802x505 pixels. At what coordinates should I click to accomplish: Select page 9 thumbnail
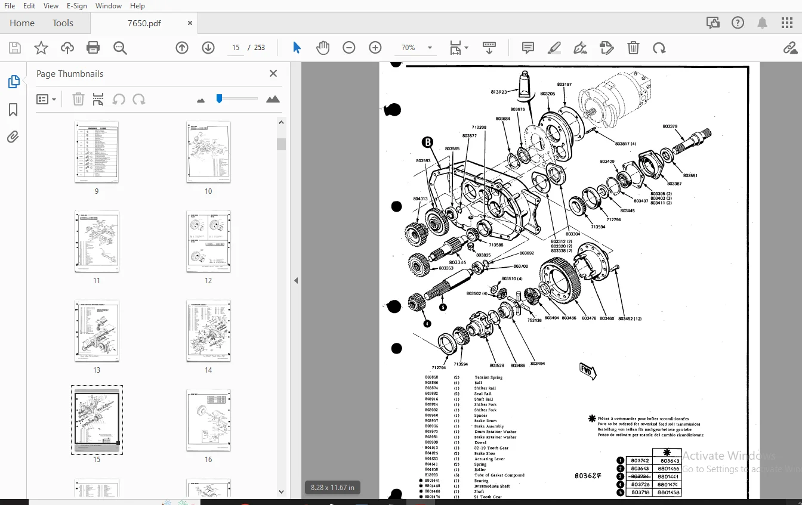tap(97, 152)
